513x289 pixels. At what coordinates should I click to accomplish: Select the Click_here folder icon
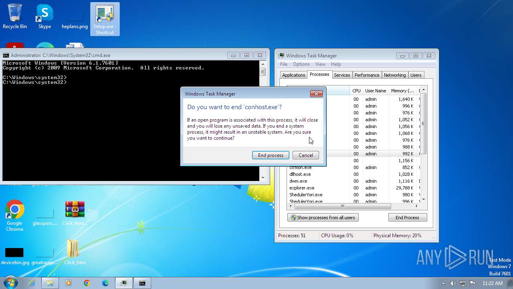(75, 252)
